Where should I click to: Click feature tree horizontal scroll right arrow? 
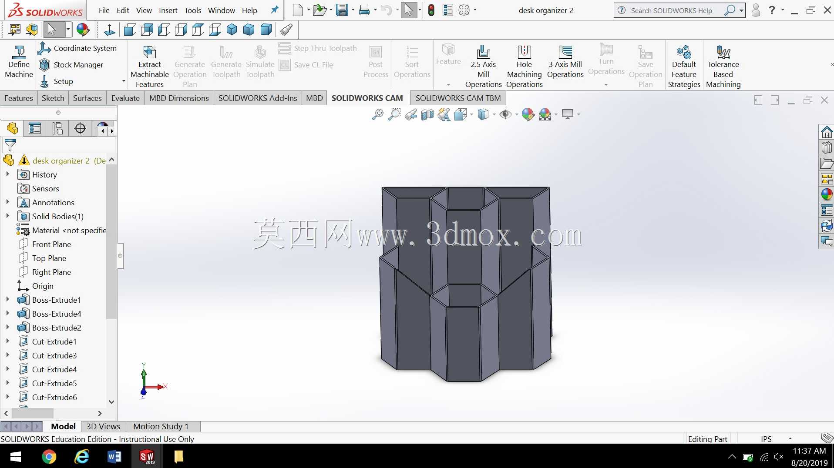(x=100, y=413)
